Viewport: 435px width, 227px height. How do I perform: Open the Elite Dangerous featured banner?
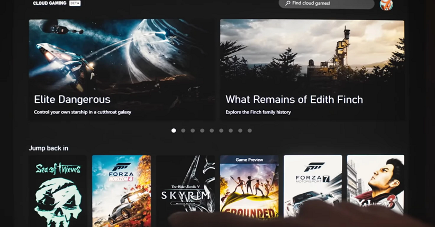click(x=122, y=69)
